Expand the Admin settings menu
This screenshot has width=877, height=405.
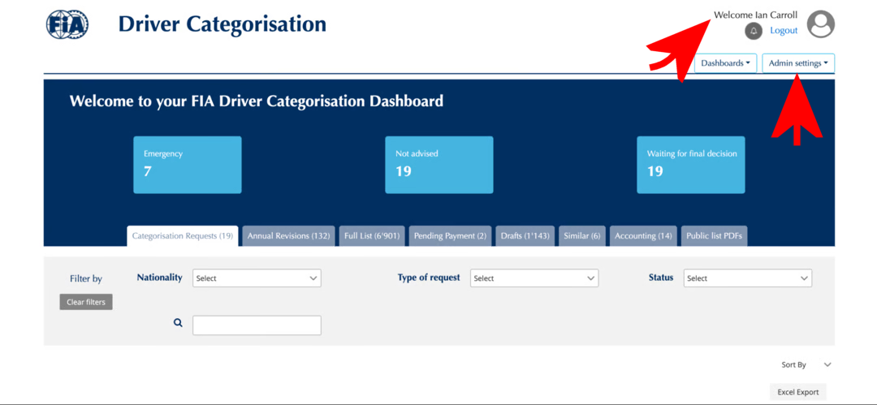[798, 63]
